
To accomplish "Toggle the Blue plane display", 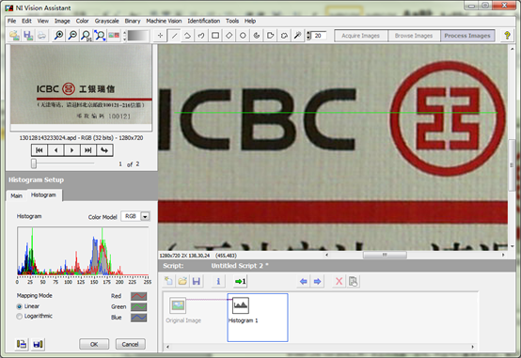I will [x=138, y=318].
